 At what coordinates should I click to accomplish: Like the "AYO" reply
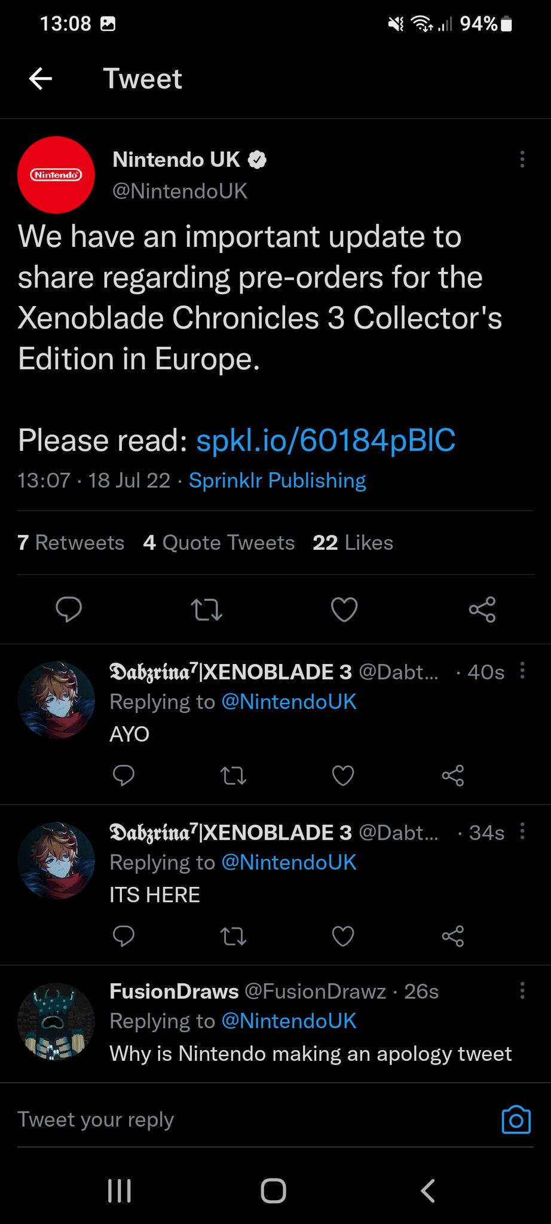pyautogui.click(x=343, y=776)
